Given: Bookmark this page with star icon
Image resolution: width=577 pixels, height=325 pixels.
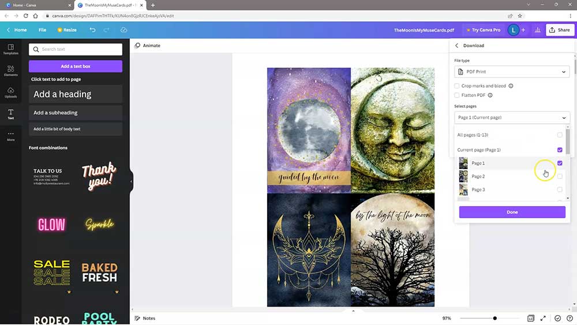Looking at the screenshot, I should tap(520, 16).
